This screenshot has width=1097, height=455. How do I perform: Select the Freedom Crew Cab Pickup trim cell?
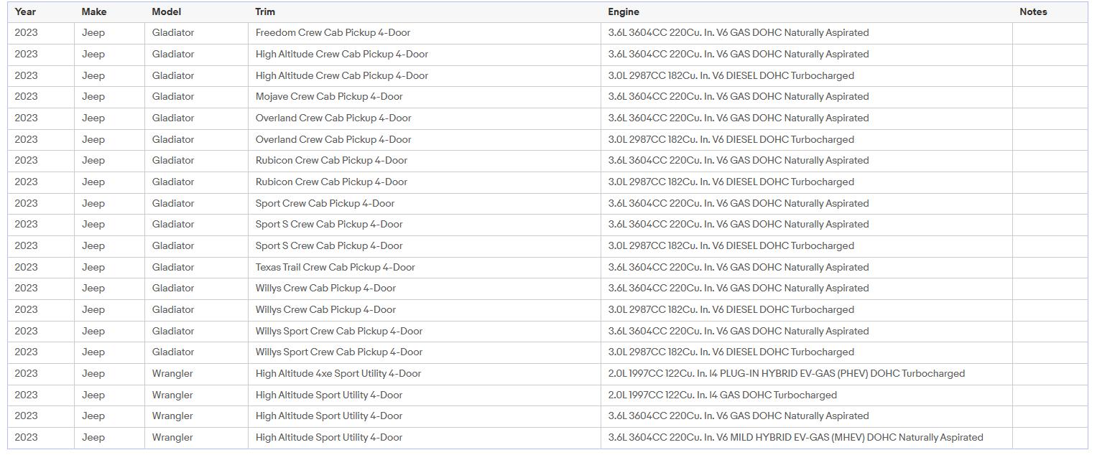click(333, 33)
